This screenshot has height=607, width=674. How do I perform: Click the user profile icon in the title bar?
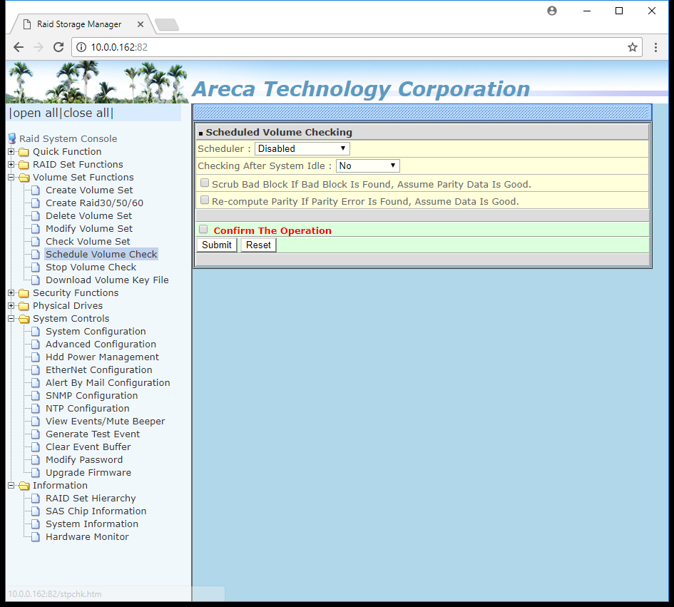[x=552, y=11]
